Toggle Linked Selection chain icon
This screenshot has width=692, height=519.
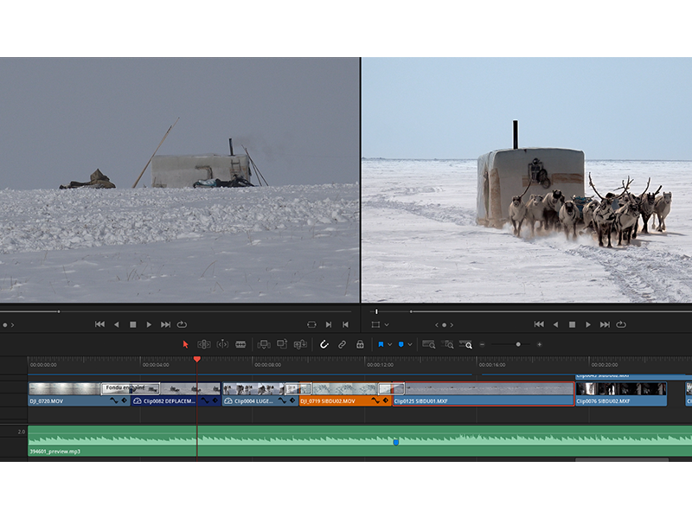(342, 344)
